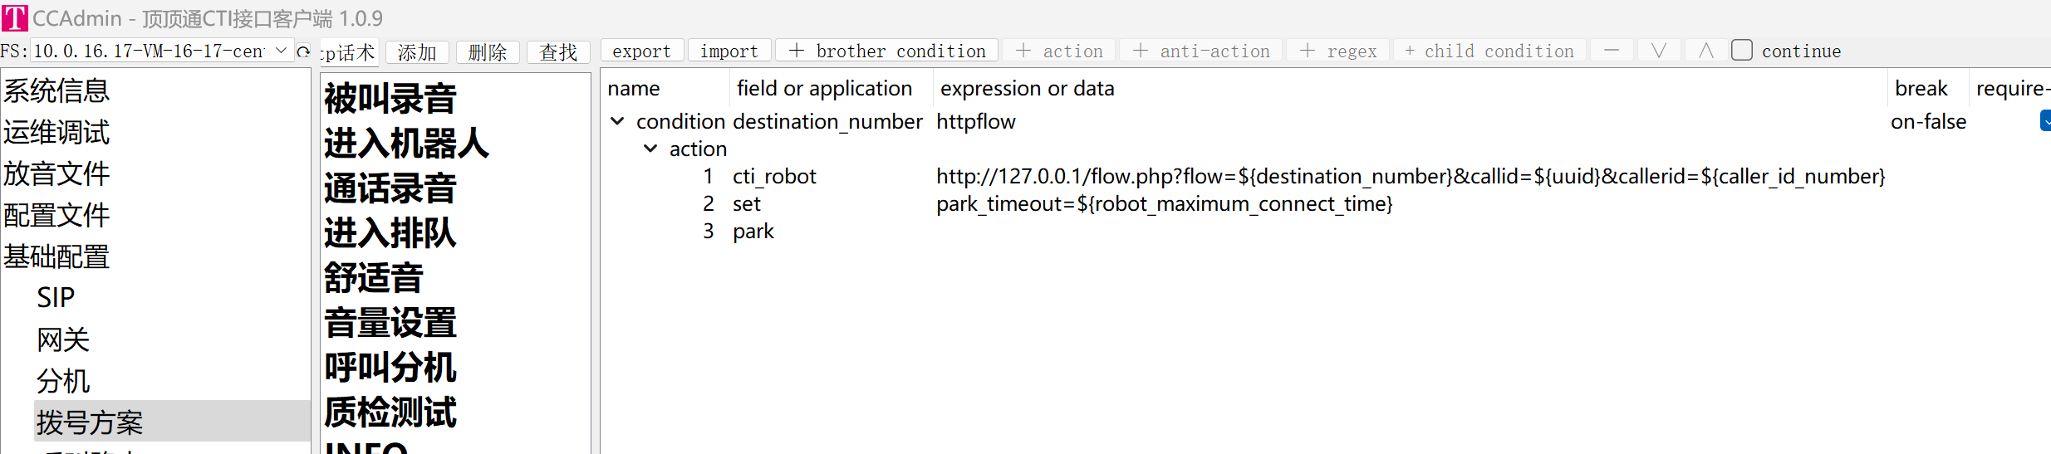Viewport: 2051px width, 454px height.
Task: Add a new action with plus action
Action: 1059,51
